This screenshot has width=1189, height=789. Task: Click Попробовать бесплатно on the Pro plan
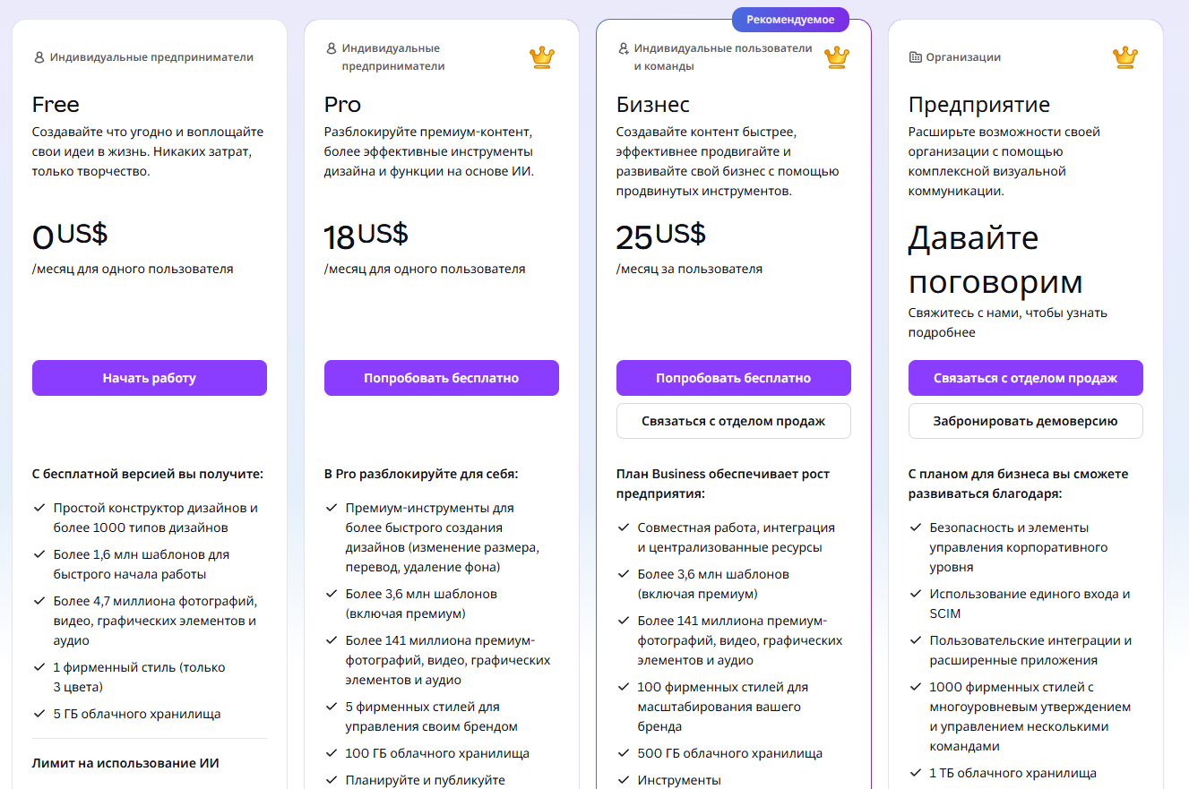coord(441,378)
